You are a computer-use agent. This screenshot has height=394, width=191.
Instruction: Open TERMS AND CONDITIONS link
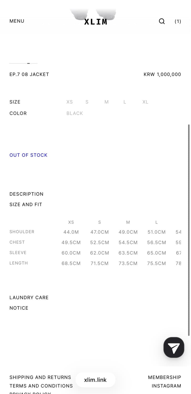click(x=41, y=386)
